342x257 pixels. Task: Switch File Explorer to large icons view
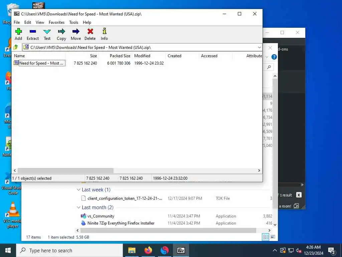[x=273, y=237]
